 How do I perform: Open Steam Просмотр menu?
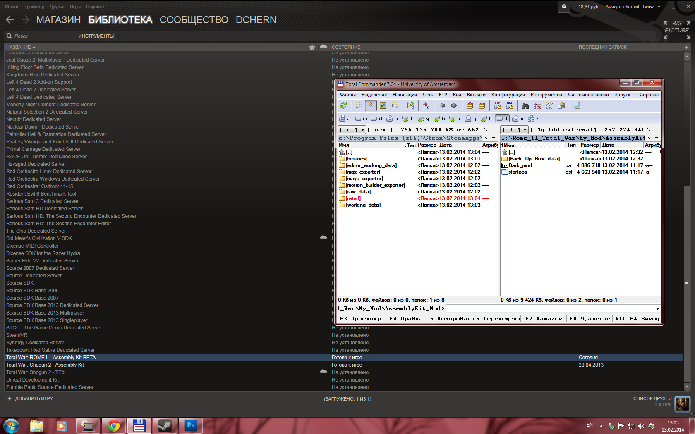[34, 7]
